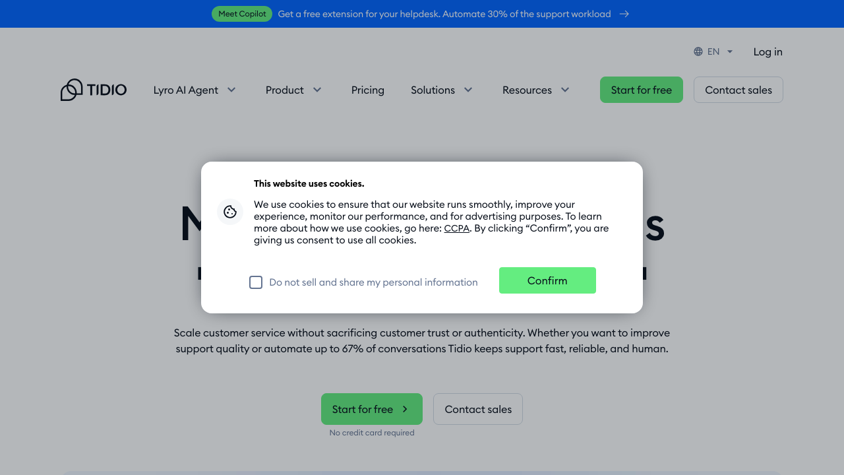Screen dimensions: 844x475
Task: Expand the Product dropdown chevron
Action: pyautogui.click(x=317, y=90)
